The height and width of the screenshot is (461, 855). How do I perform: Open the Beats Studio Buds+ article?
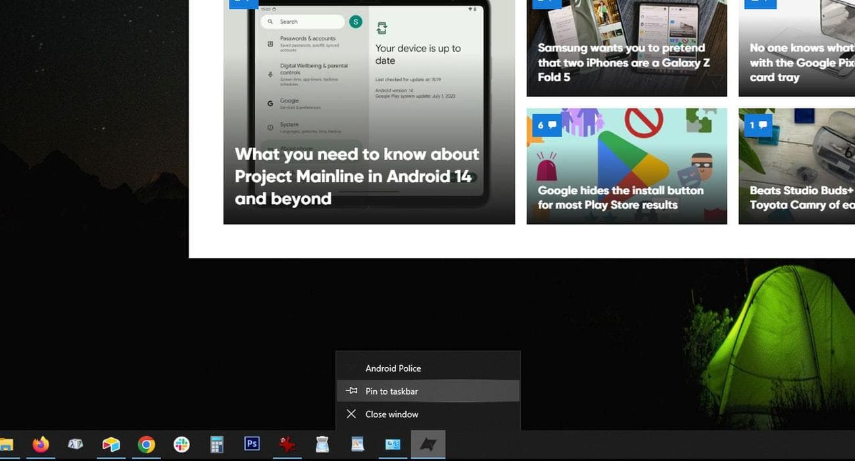pyautogui.click(x=801, y=198)
